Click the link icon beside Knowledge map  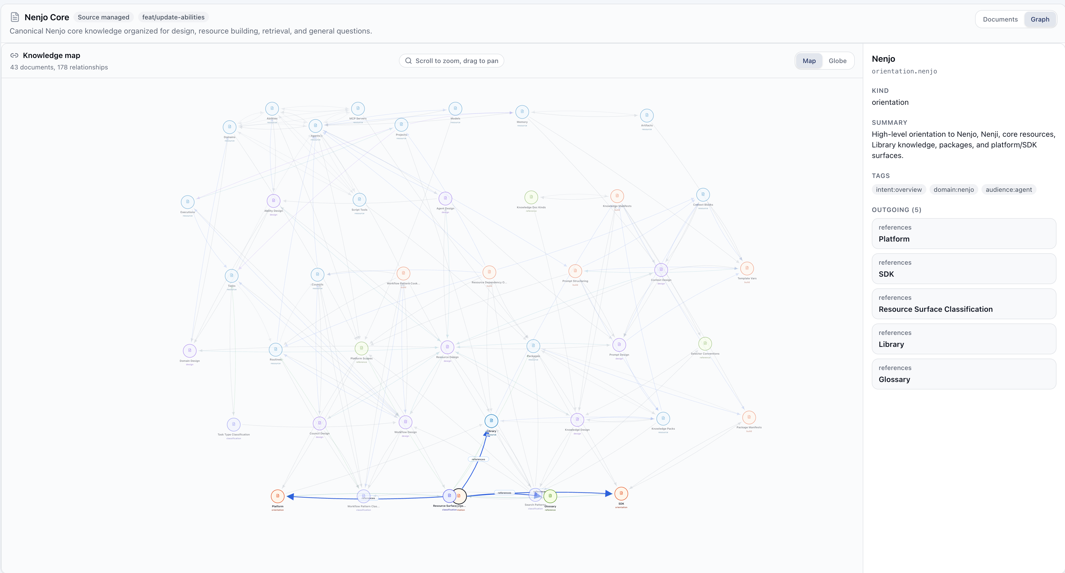pos(14,55)
